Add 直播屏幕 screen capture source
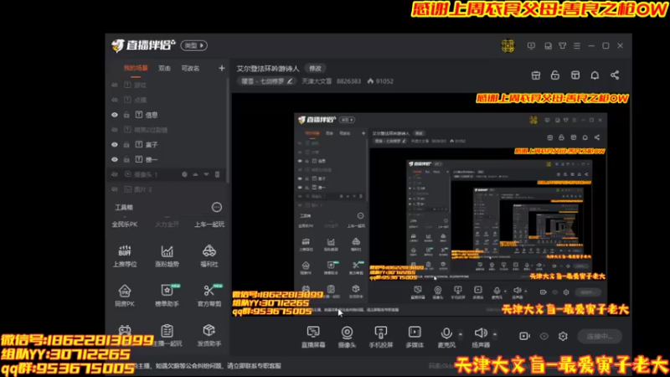 (313, 337)
